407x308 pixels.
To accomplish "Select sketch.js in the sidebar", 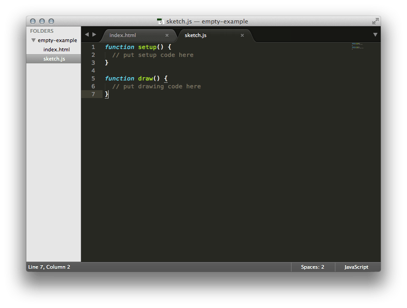I will (54, 59).
